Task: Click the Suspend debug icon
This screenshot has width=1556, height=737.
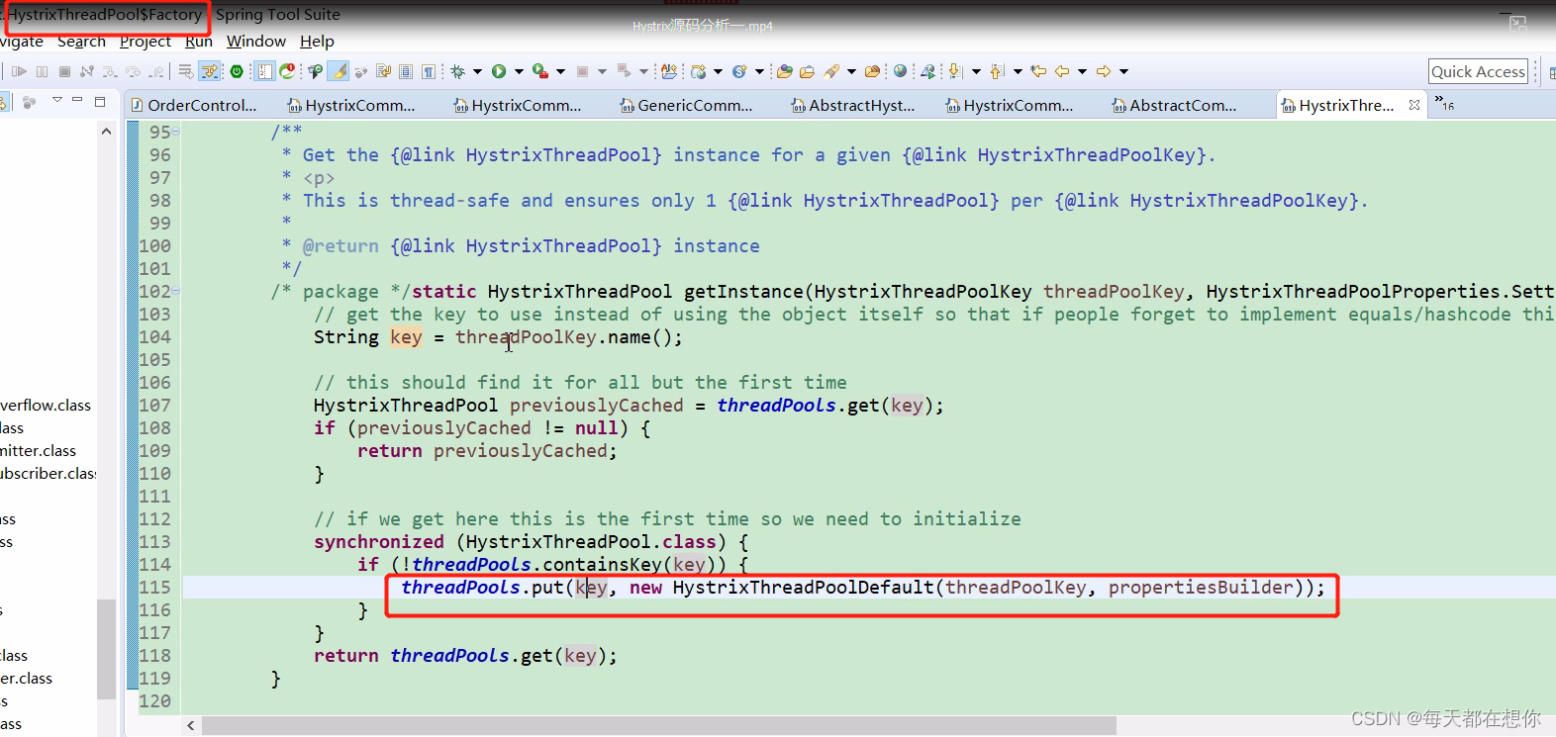Action: point(42,71)
